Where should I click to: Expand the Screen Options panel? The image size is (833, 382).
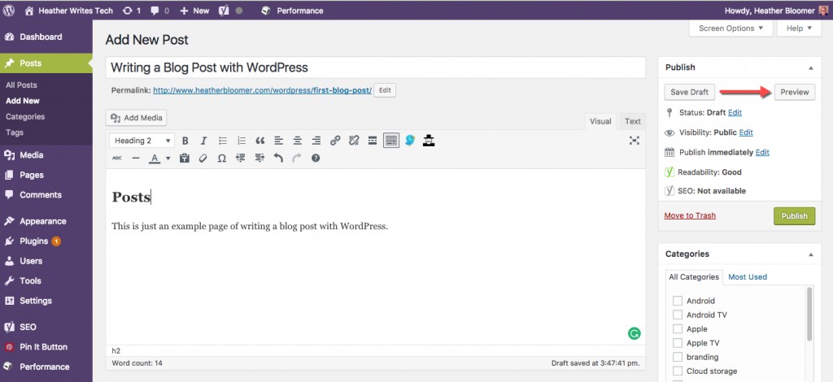[x=731, y=28]
